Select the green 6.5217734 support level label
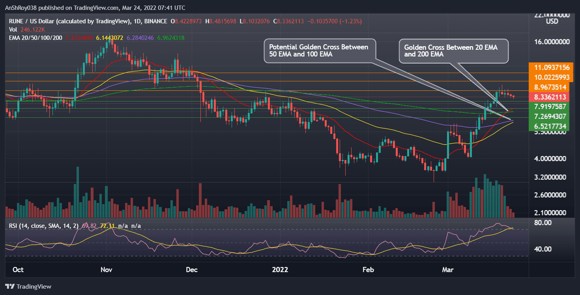The width and height of the screenshot is (580, 295). click(552, 126)
